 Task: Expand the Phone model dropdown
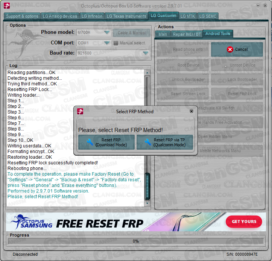pos(107,32)
